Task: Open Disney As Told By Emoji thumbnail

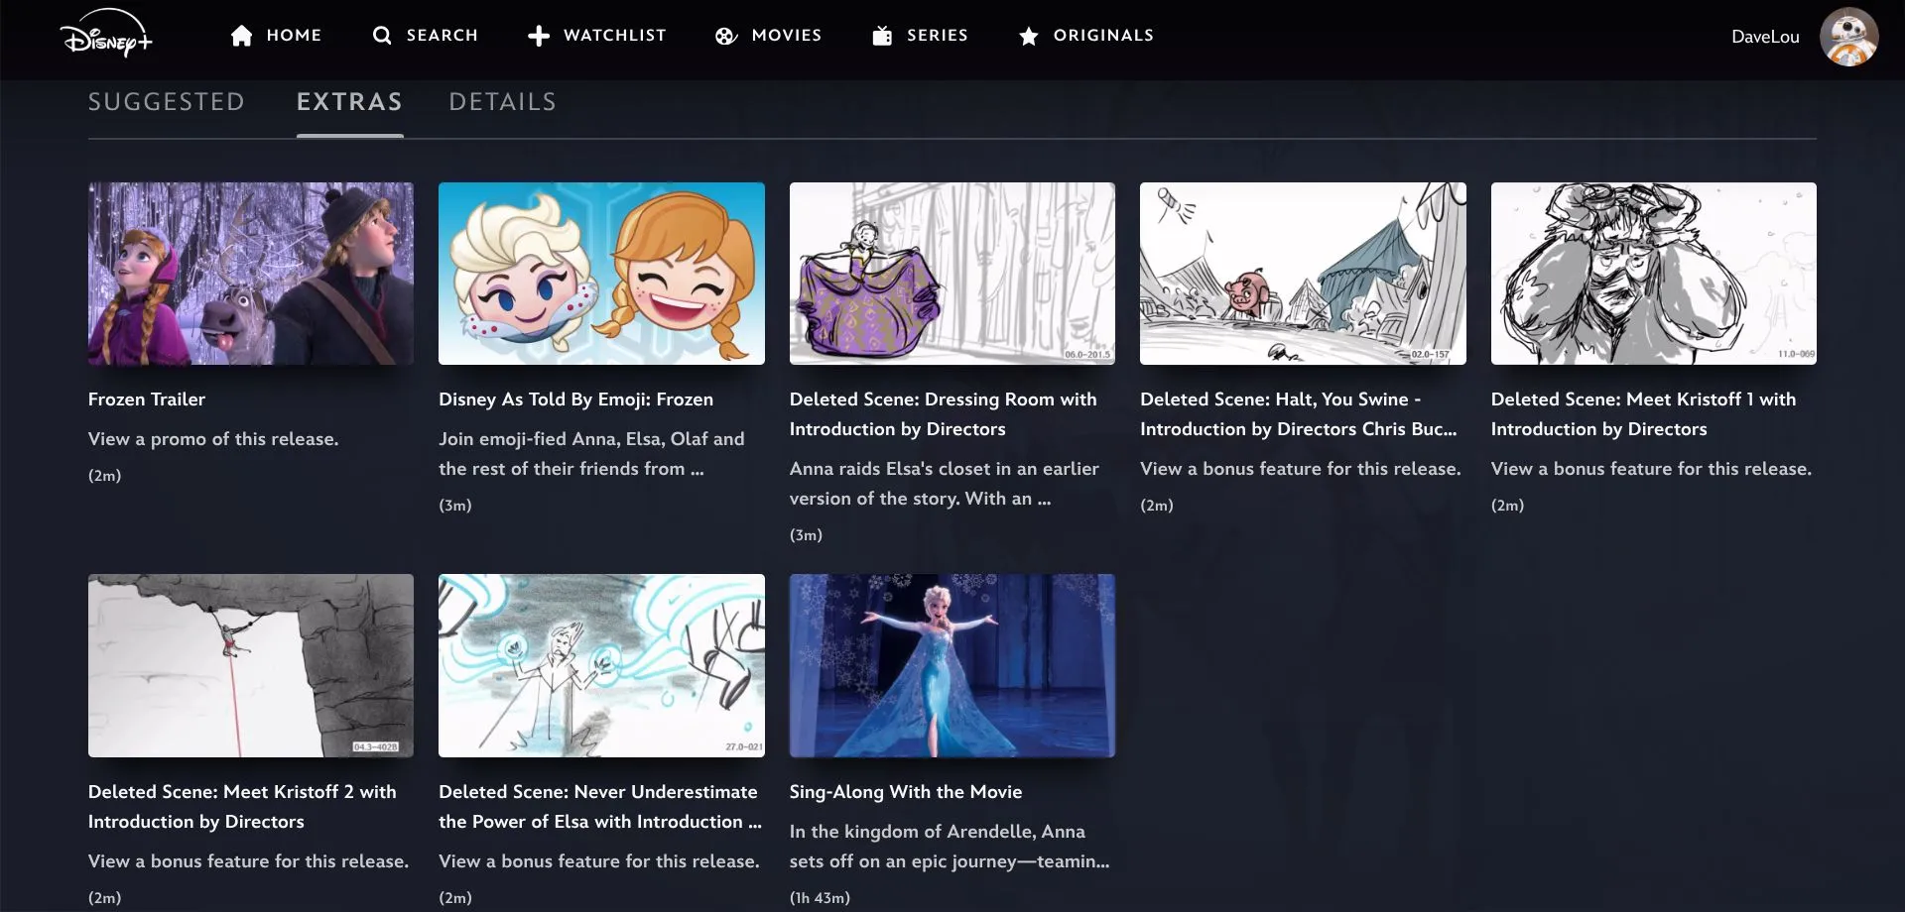Action: (601, 274)
